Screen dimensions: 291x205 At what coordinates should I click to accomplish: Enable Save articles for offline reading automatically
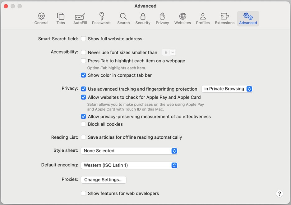tap(83, 137)
